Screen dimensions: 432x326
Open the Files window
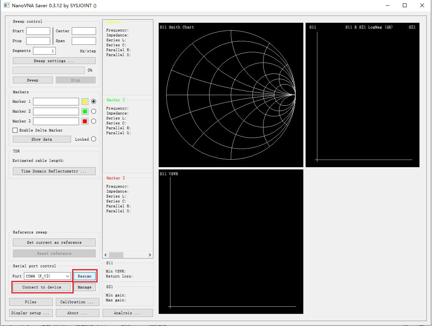tap(30, 302)
